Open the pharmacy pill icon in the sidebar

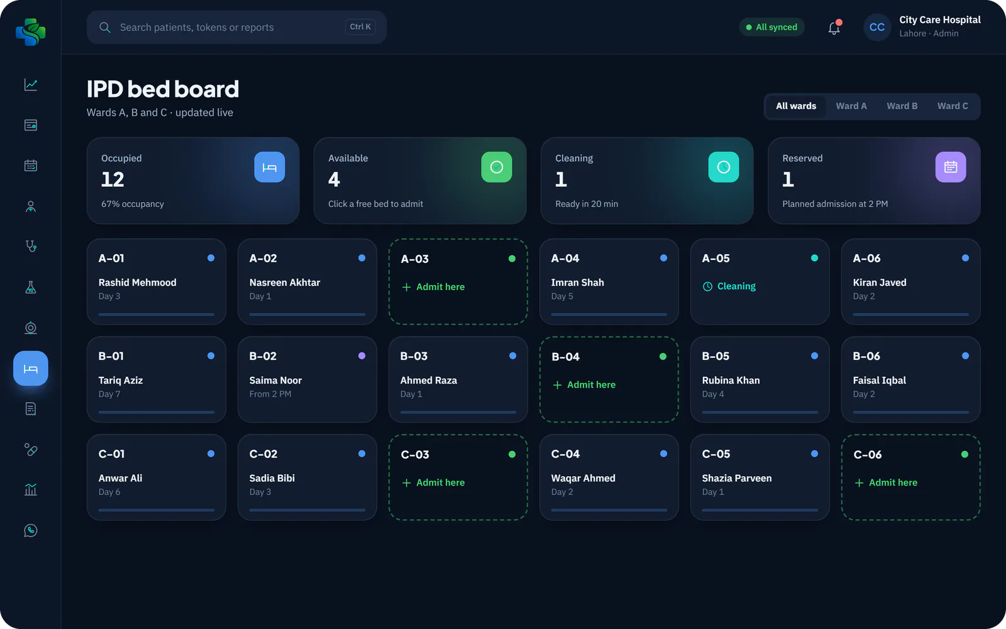point(31,449)
